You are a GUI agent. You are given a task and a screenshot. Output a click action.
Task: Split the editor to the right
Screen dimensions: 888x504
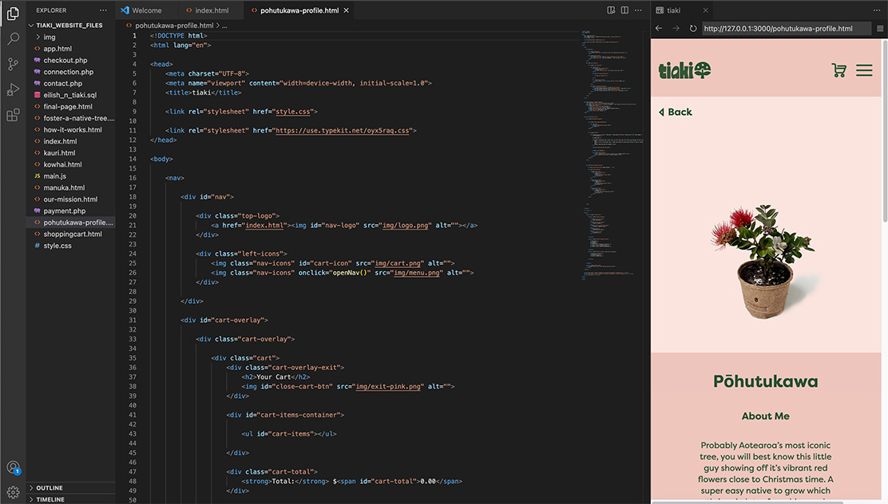[x=624, y=10]
